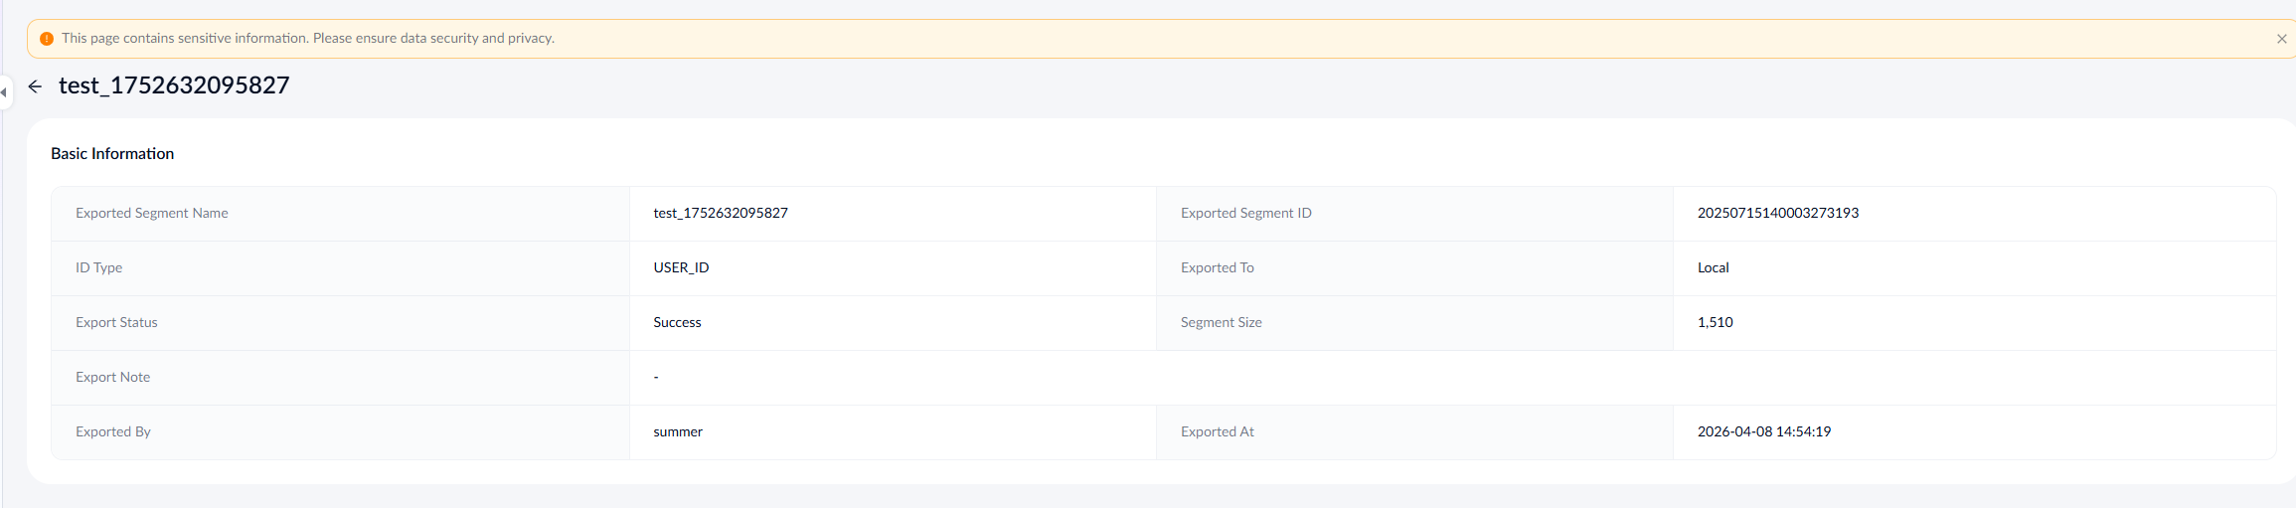Viewport: 2296px width, 508px height.
Task: Expand the collapsed sidebar handle
Action: pos(5,92)
